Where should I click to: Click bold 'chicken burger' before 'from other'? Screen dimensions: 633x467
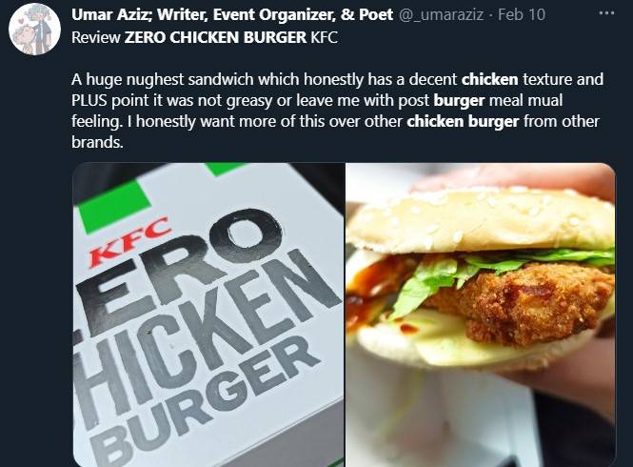coord(463,121)
